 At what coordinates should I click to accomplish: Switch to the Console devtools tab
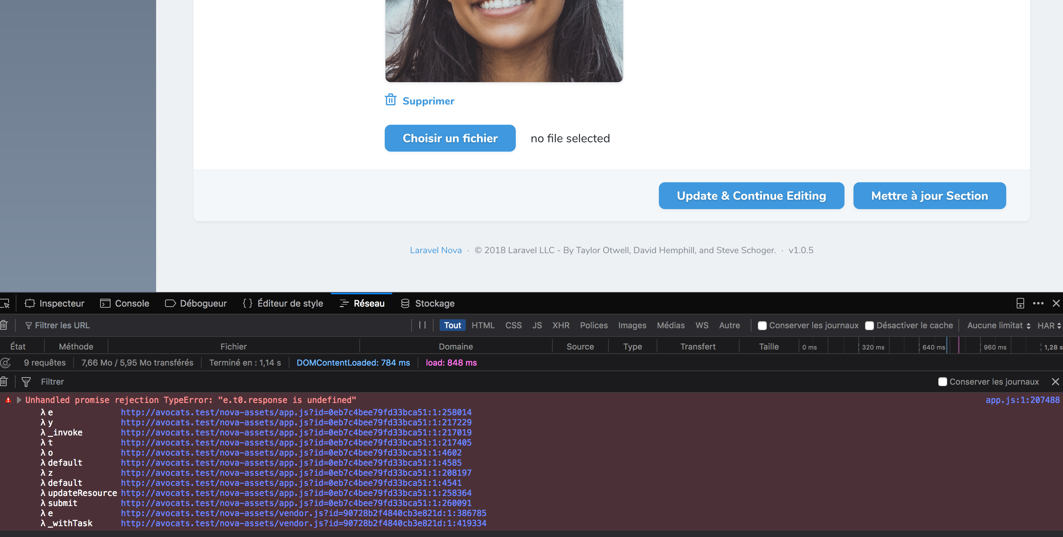pos(125,304)
